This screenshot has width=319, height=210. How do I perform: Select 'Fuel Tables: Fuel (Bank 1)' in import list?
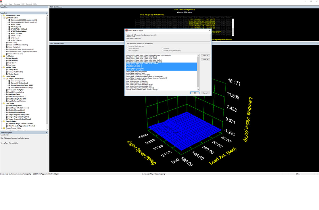[x=162, y=65]
